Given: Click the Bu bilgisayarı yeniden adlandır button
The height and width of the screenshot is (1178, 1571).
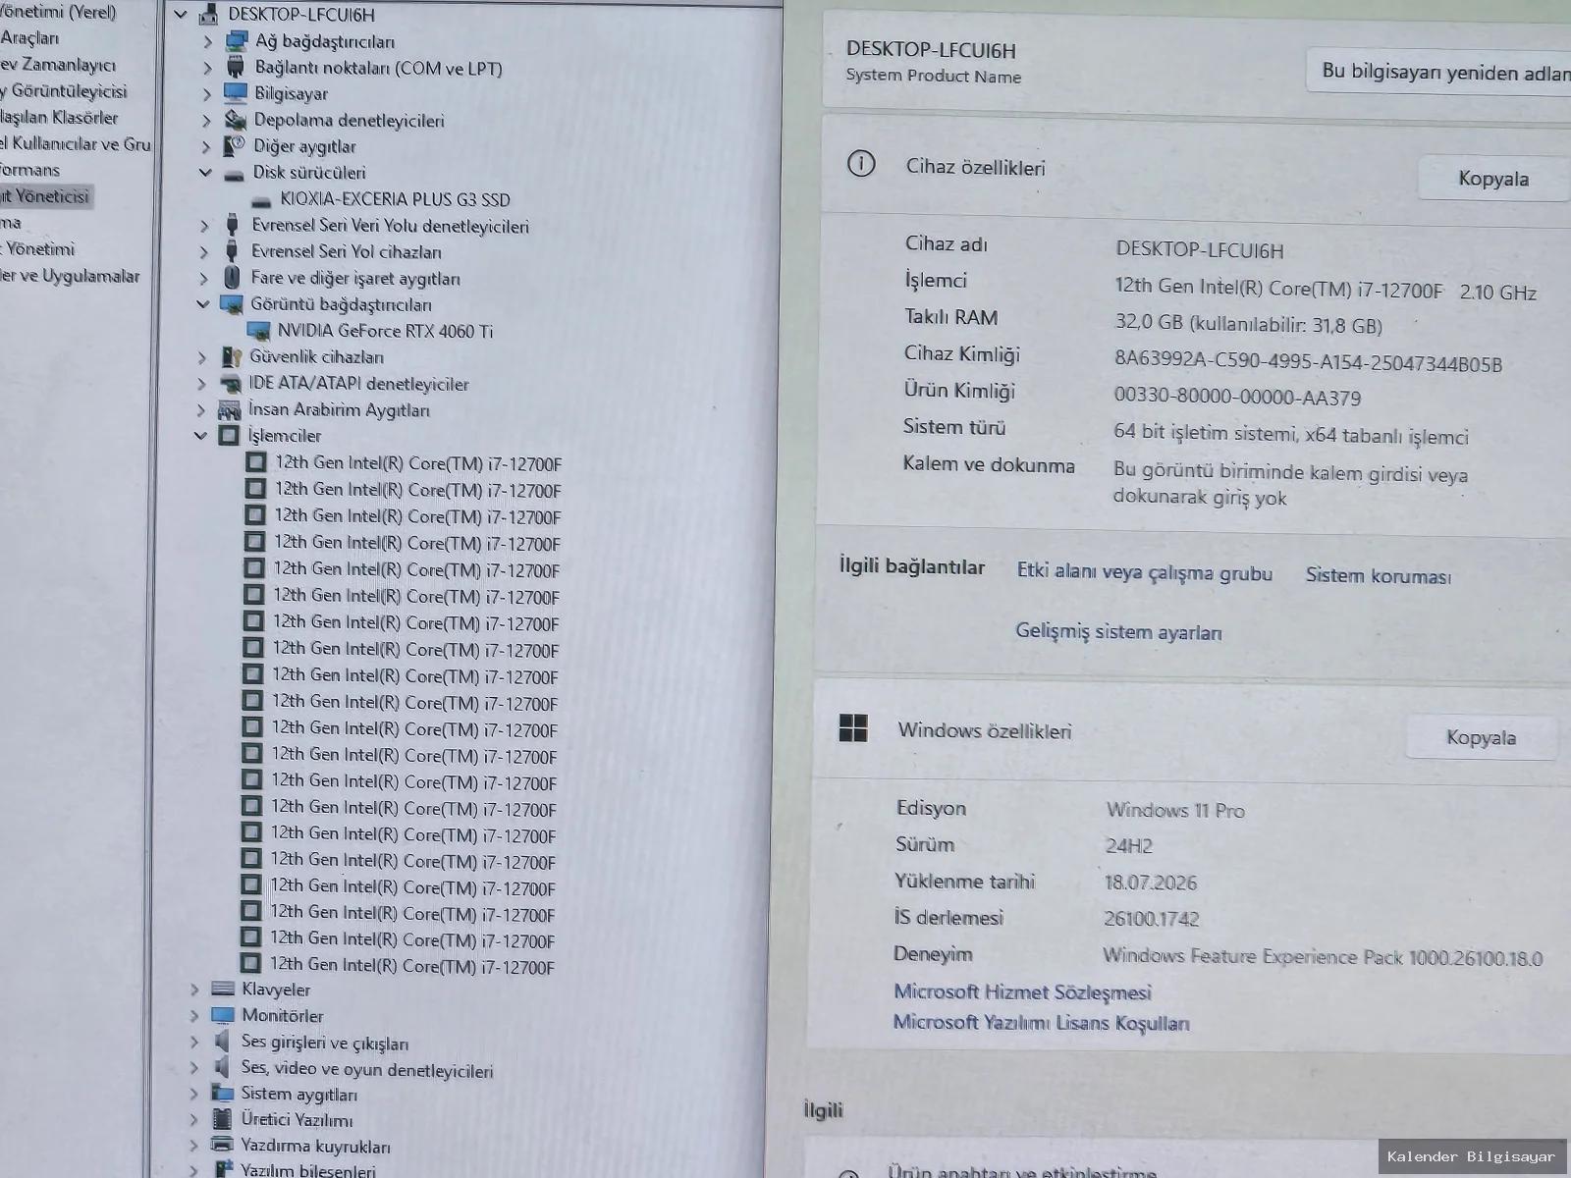Looking at the screenshot, I should (1439, 71).
